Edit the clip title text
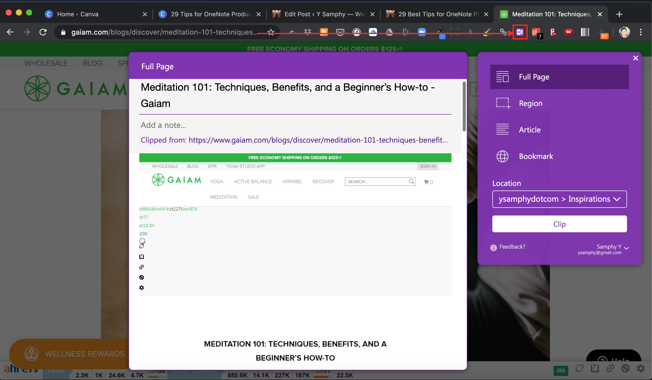Image resolution: width=652 pixels, height=380 pixels. pyautogui.click(x=295, y=95)
